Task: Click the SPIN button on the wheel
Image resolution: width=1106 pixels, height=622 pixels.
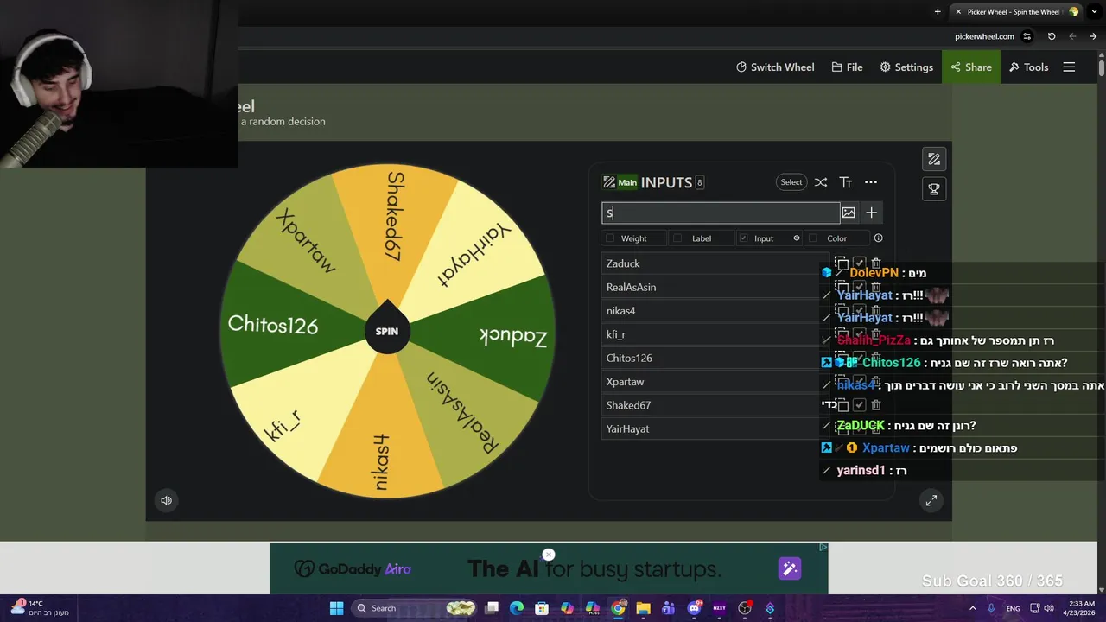Action: click(387, 330)
